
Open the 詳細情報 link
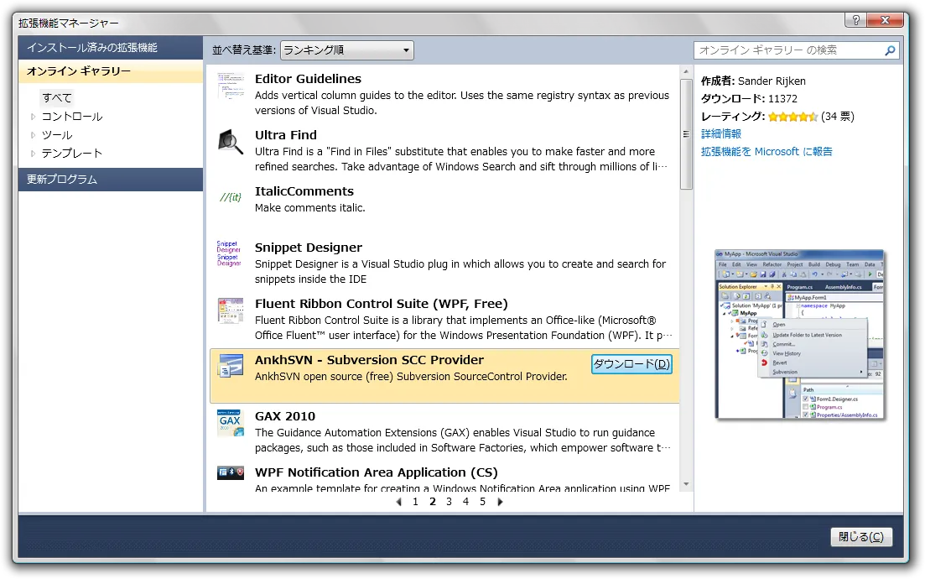pos(721,133)
